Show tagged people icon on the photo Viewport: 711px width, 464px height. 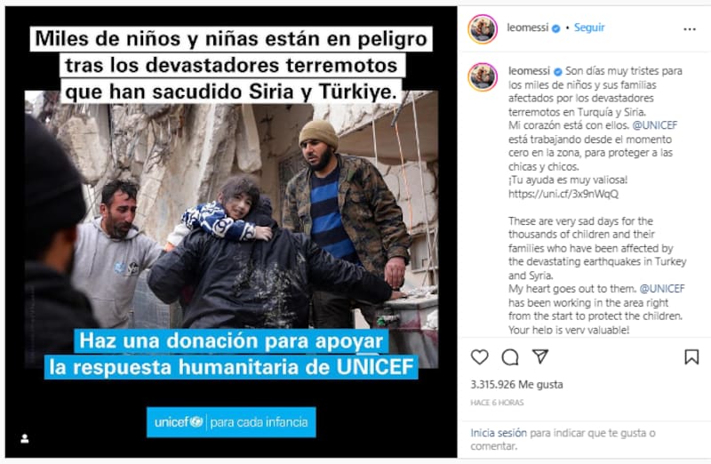(25, 438)
